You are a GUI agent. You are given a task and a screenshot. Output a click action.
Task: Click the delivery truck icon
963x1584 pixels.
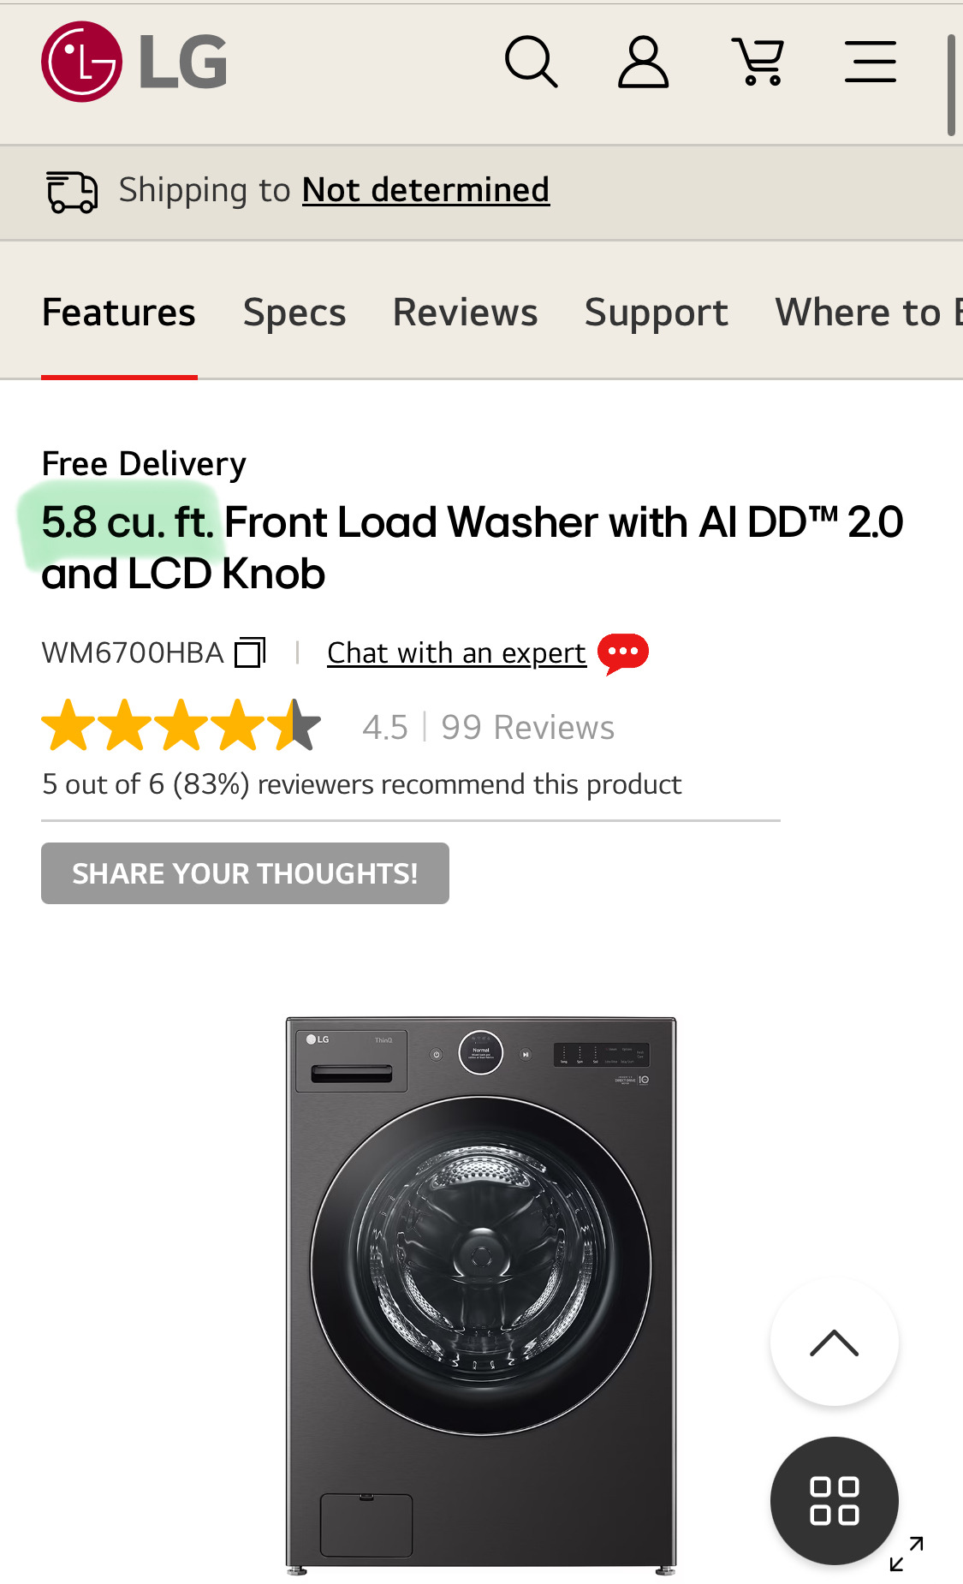(72, 191)
